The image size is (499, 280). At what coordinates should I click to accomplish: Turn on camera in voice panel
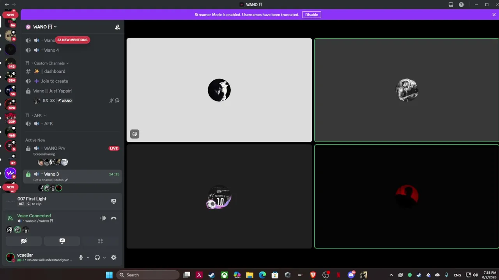coord(24,241)
